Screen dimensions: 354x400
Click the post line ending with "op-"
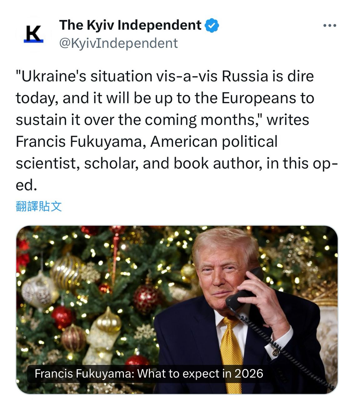pyautogui.click(x=177, y=163)
